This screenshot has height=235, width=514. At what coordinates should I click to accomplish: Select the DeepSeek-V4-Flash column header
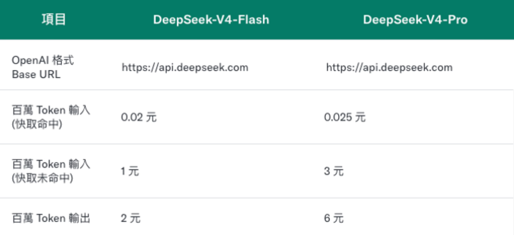tap(211, 20)
